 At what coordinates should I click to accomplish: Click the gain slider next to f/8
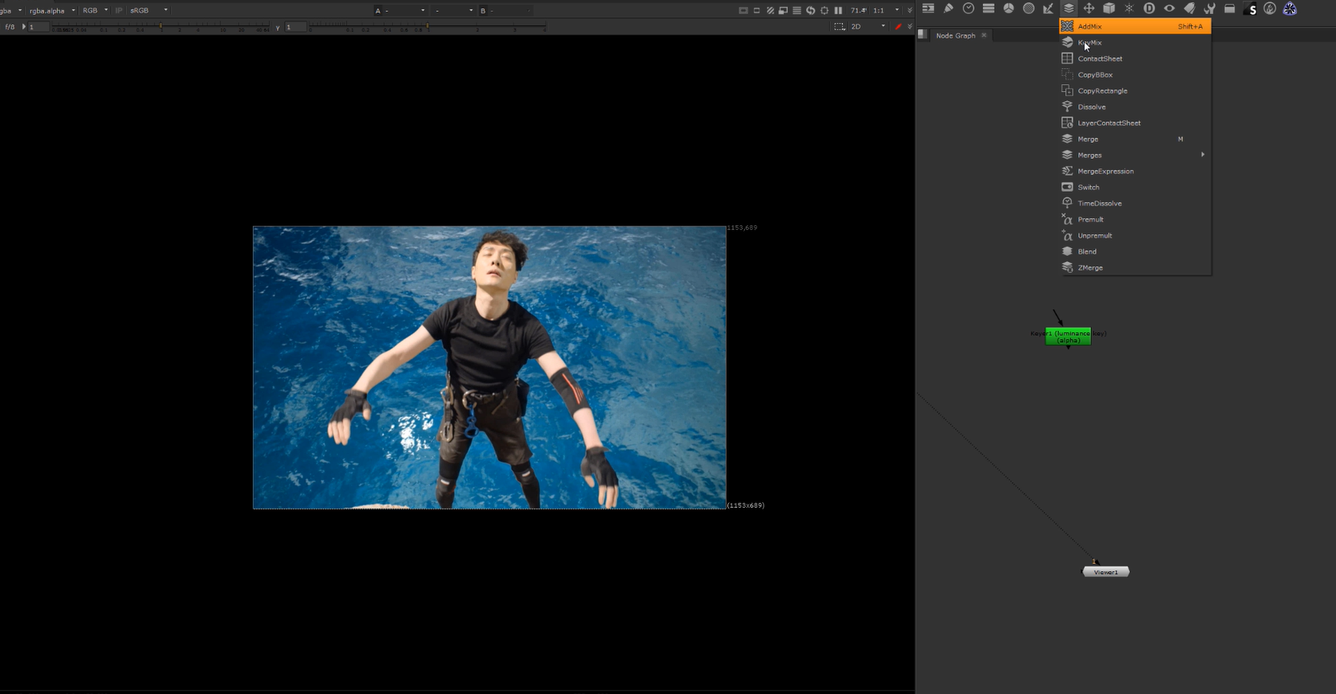[159, 27]
